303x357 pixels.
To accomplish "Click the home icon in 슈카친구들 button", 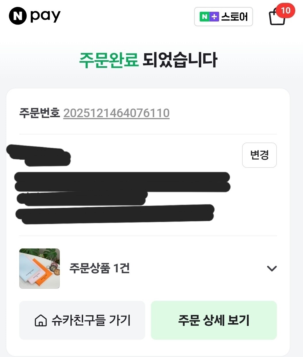I will point(41,320).
